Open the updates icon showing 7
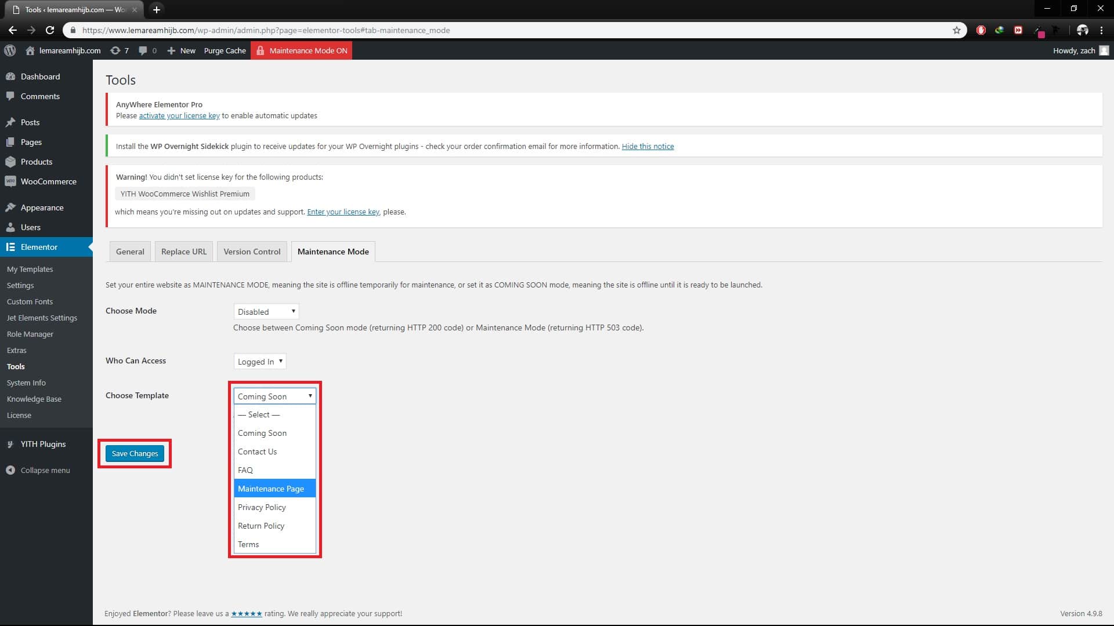1114x626 pixels. (x=120, y=50)
